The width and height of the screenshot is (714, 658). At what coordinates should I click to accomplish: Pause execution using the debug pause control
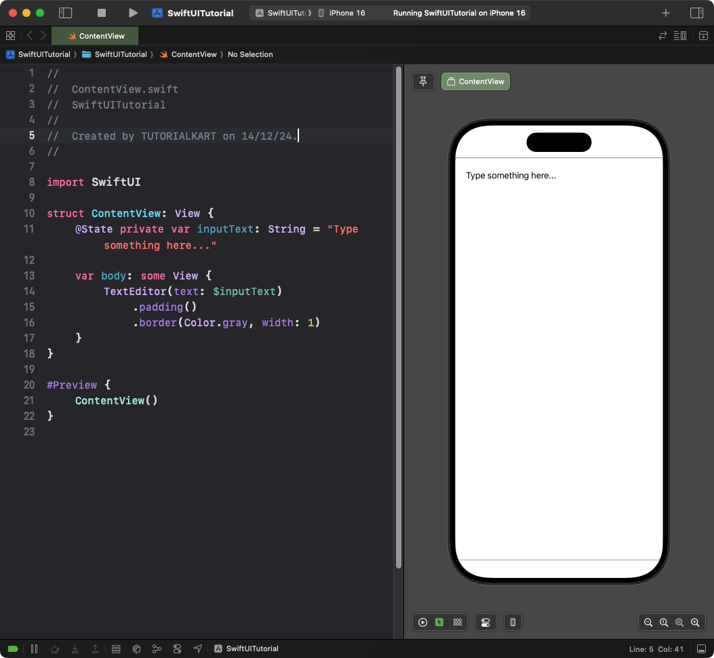point(34,649)
